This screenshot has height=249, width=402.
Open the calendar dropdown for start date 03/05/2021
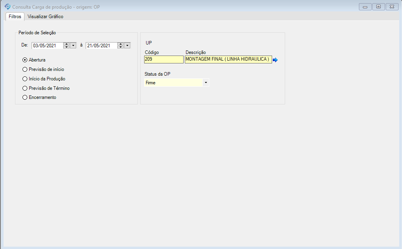click(73, 45)
